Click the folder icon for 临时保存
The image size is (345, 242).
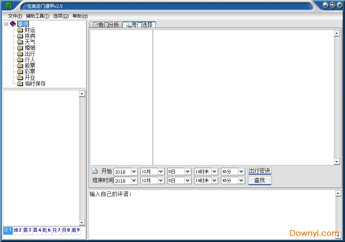coord(20,84)
